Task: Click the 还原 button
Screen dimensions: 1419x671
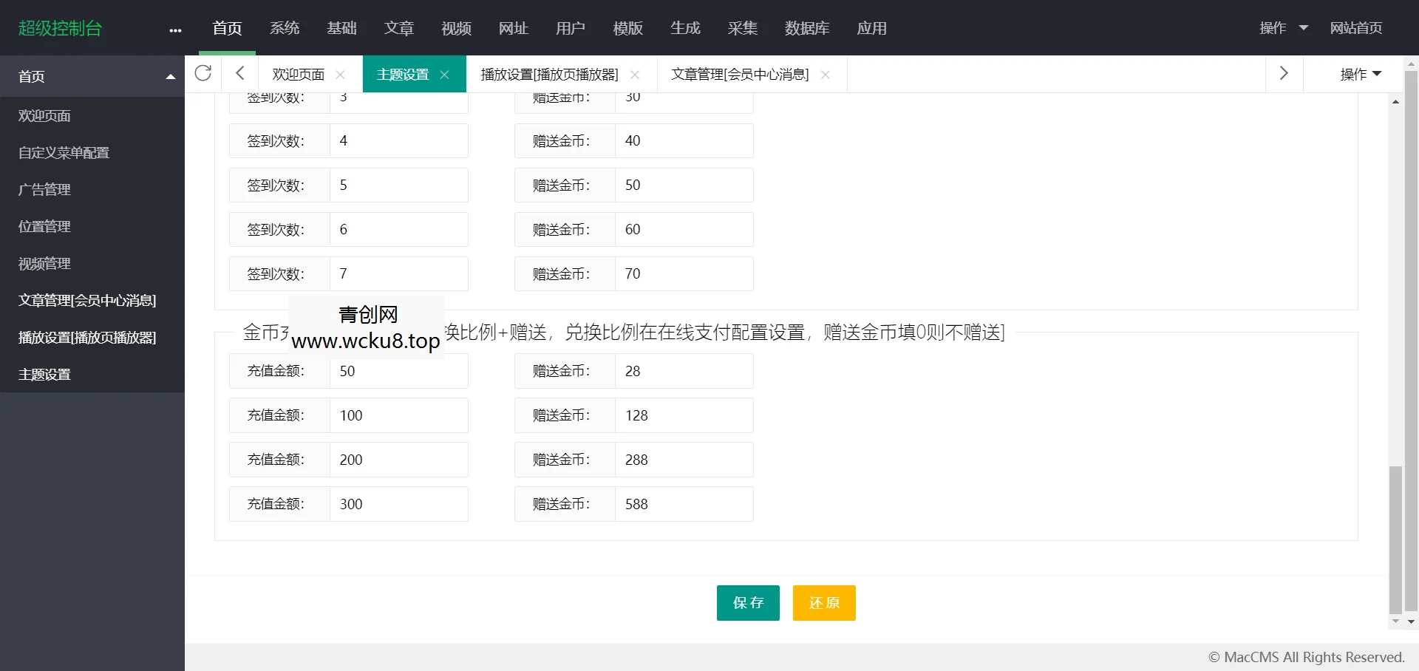Action: tap(823, 603)
